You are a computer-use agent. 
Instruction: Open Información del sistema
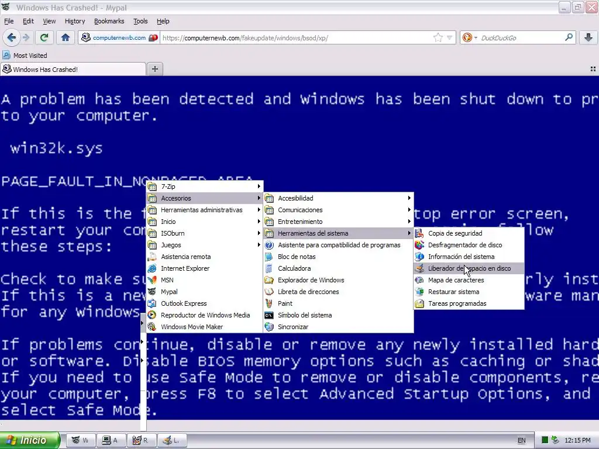[x=469, y=257]
